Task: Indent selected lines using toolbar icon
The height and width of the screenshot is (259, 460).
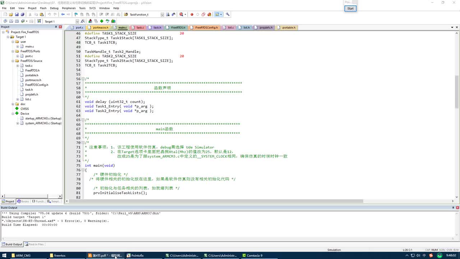Action: point(101,14)
